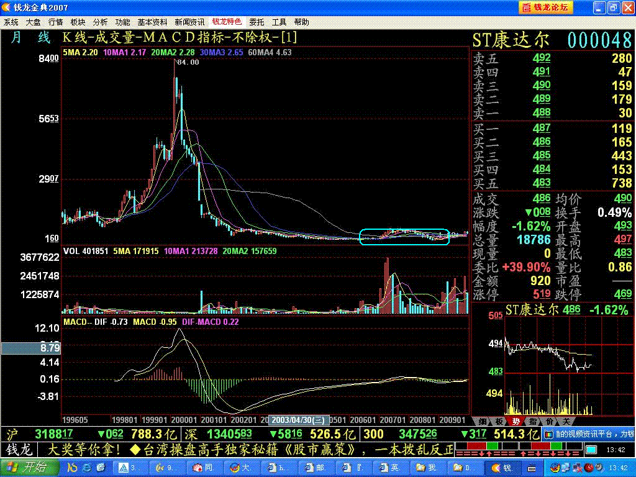Click the third quick launch icon
This screenshot has height=477, width=636.
pyautogui.click(x=101, y=468)
